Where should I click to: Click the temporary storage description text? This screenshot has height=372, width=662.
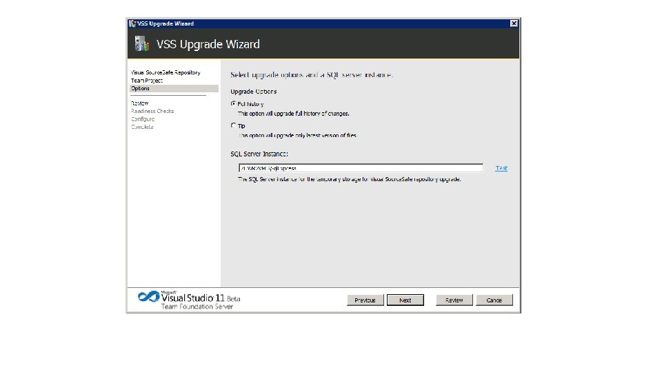pyautogui.click(x=349, y=179)
